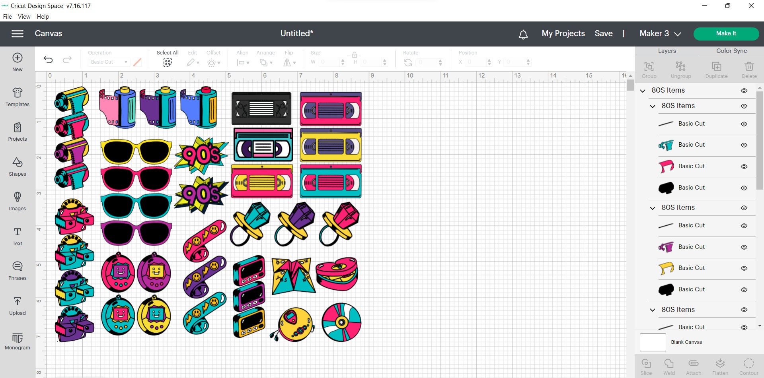Open the Phrases panel

17,271
